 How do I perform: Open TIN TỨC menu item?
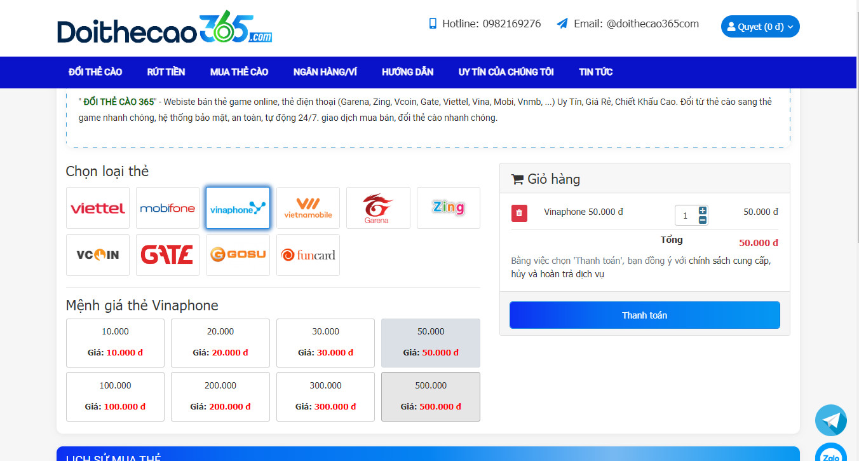(595, 72)
